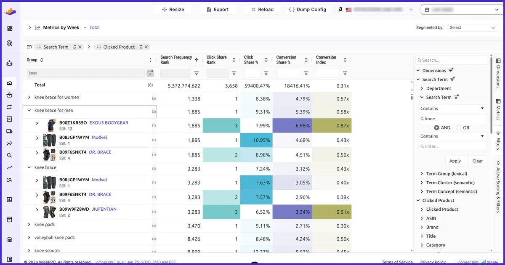Toggle sort on Conversion Share % column
The width and height of the screenshot is (505, 265).
306,60
